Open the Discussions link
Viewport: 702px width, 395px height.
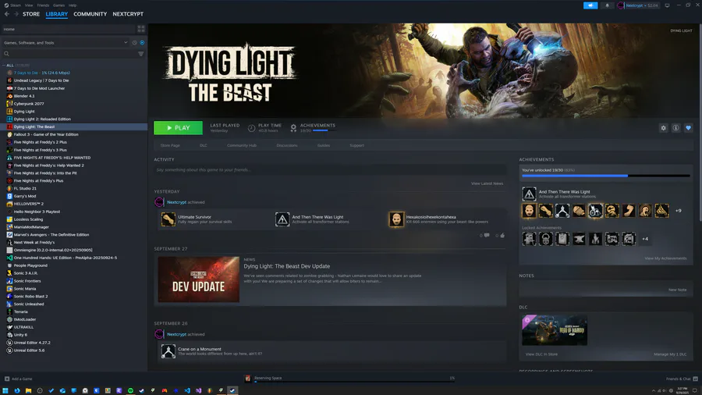287,145
